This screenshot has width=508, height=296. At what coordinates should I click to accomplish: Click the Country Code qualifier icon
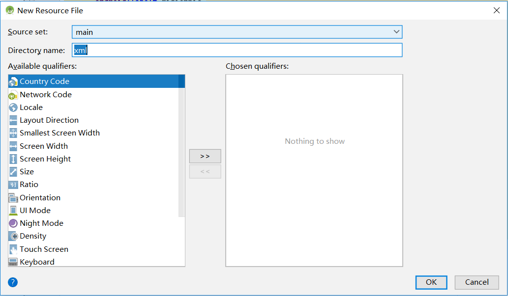click(13, 81)
